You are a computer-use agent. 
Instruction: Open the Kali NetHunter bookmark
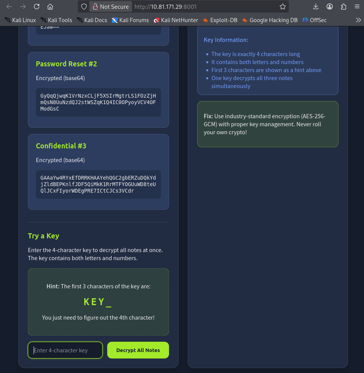point(176,20)
